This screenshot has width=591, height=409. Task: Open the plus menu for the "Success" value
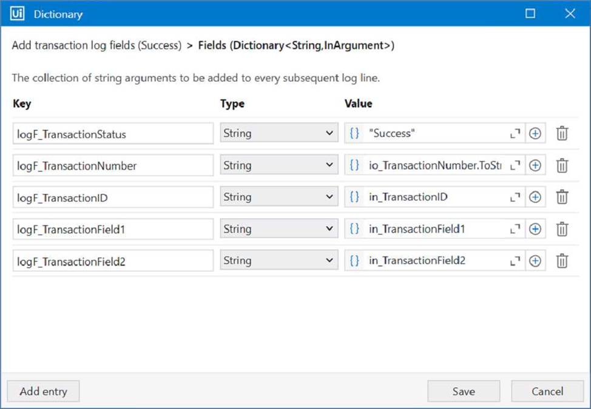(x=535, y=133)
